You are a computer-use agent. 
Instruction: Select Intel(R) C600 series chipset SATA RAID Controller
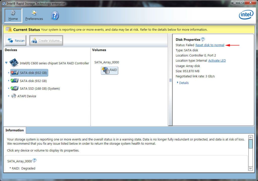tap(54, 63)
